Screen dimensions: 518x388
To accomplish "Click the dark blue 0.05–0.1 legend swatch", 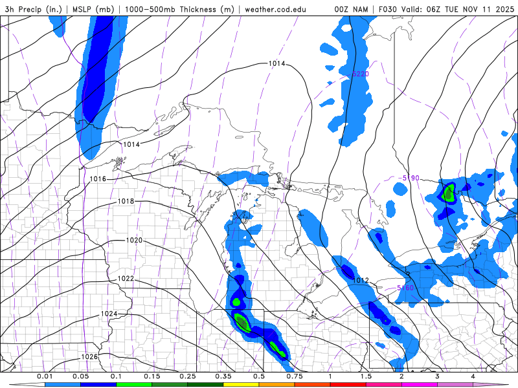I will 98,385.
